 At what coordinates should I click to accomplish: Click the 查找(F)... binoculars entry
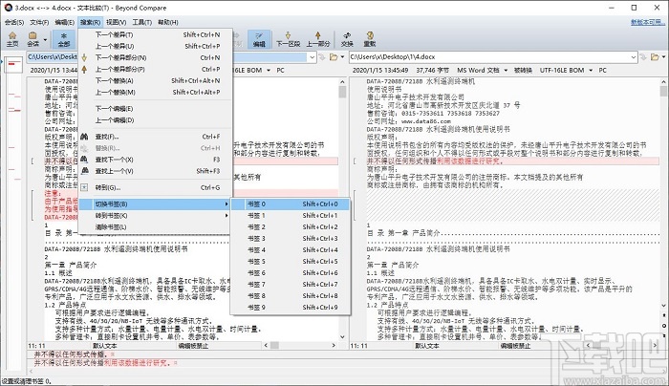pos(156,137)
